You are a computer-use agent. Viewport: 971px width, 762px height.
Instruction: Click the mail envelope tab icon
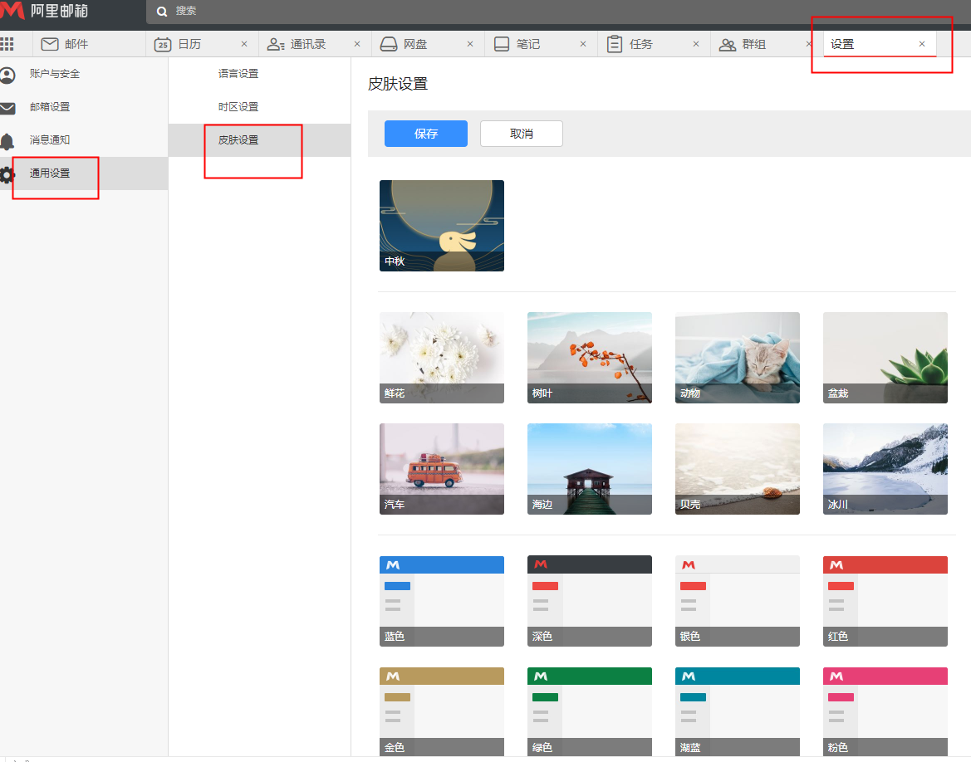coord(50,44)
